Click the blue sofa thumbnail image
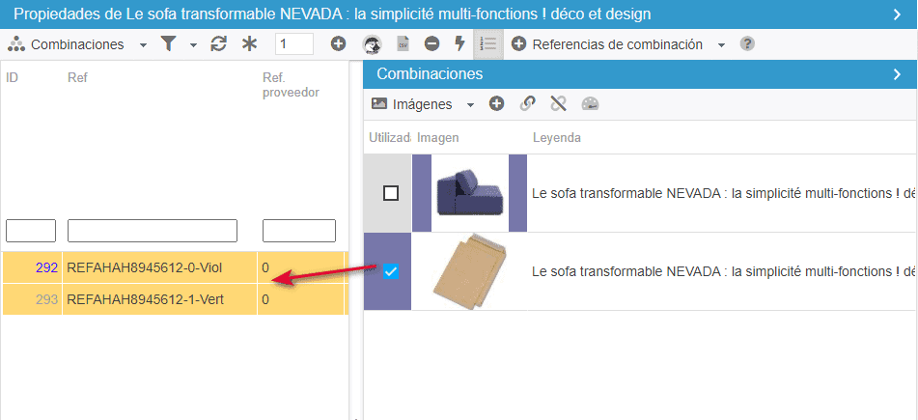 469,193
